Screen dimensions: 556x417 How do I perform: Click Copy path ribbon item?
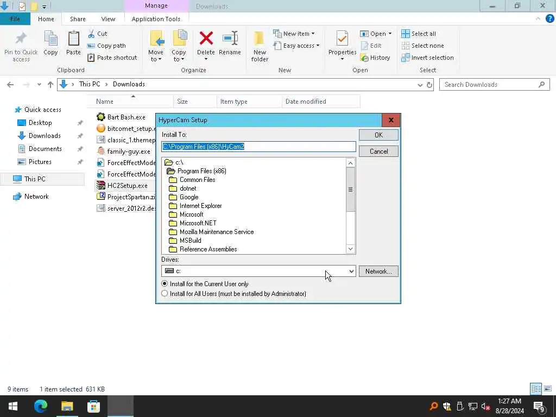click(x=106, y=46)
